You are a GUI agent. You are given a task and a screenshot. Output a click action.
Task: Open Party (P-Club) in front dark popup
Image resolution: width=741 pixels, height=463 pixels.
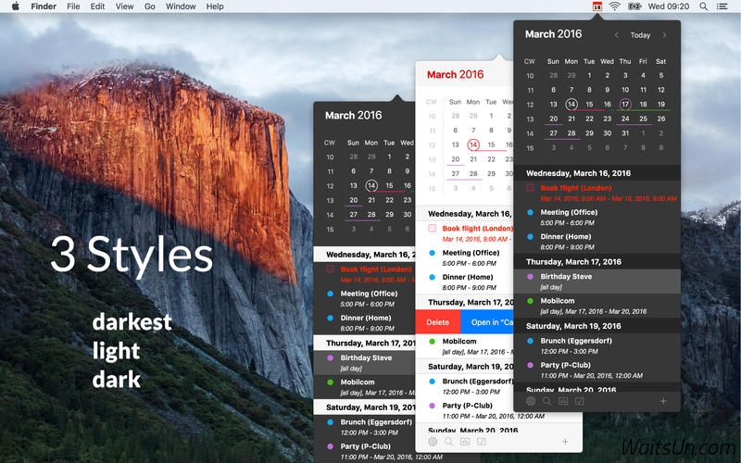[x=597, y=369]
